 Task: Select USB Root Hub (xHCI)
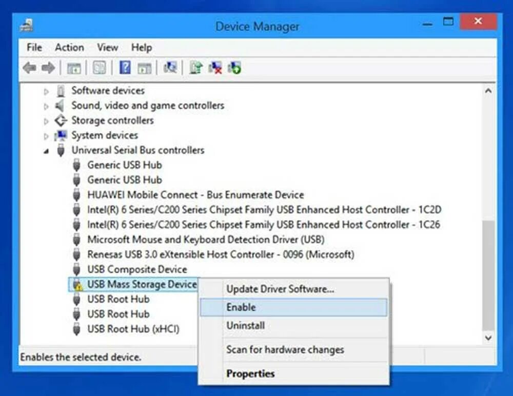pyautogui.click(x=133, y=329)
